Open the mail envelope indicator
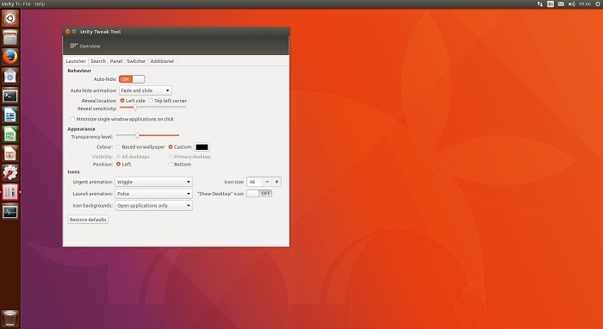 click(x=561, y=3)
